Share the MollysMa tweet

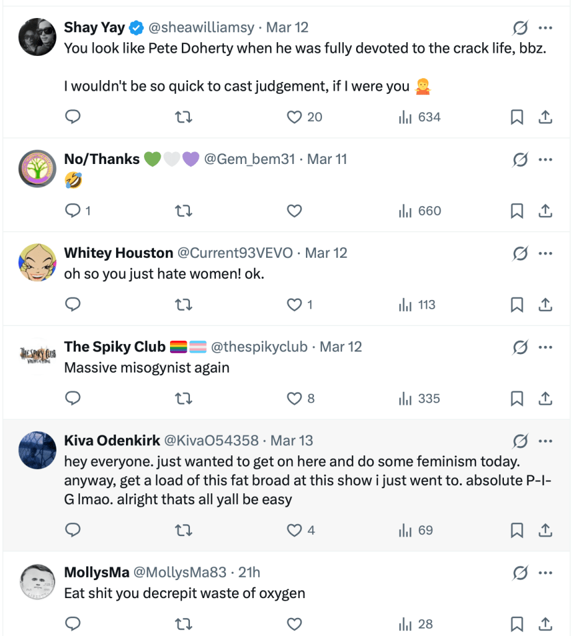point(545,624)
